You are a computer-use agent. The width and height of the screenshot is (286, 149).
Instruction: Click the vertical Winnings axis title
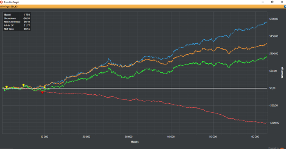coord(282,73)
